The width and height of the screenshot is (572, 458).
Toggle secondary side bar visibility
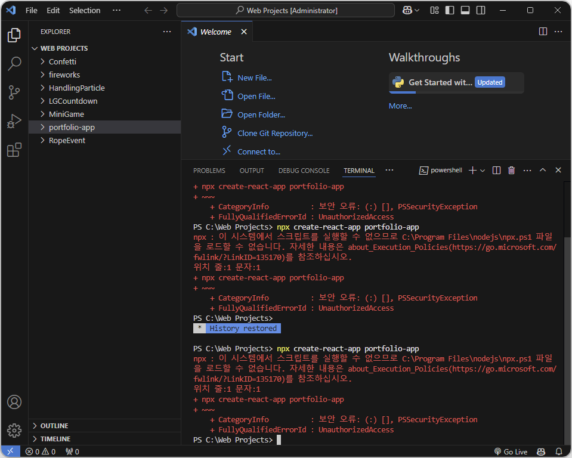pyautogui.click(x=481, y=10)
